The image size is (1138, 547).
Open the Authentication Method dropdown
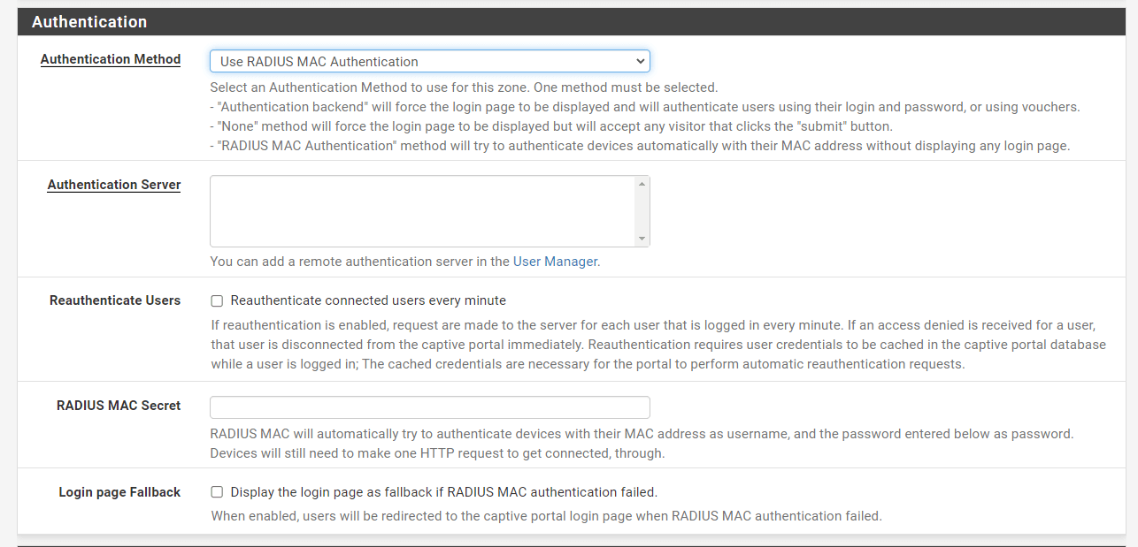point(429,61)
